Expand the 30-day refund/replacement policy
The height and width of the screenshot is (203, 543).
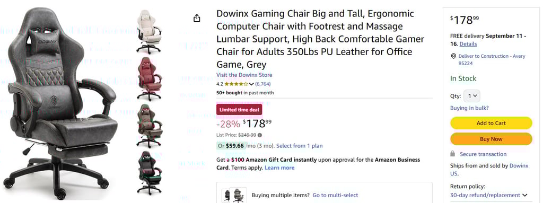[x=488, y=195]
